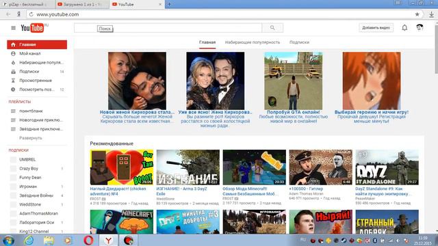Open ad 'Выбирай героиню и начни игру!'
The image size is (438, 246).
(x=372, y=112)
